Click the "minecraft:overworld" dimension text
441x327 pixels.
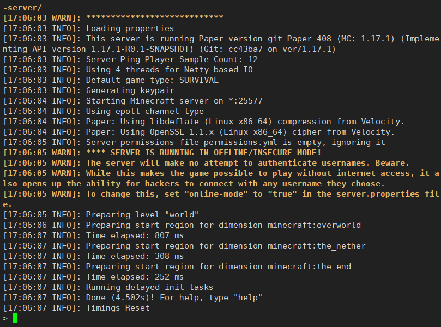click(x=314, y=225)
